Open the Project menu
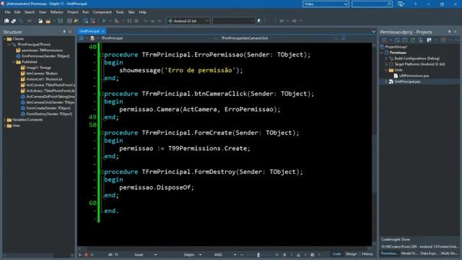This screenshot has height=260, width=462. [x=73, y=12]
